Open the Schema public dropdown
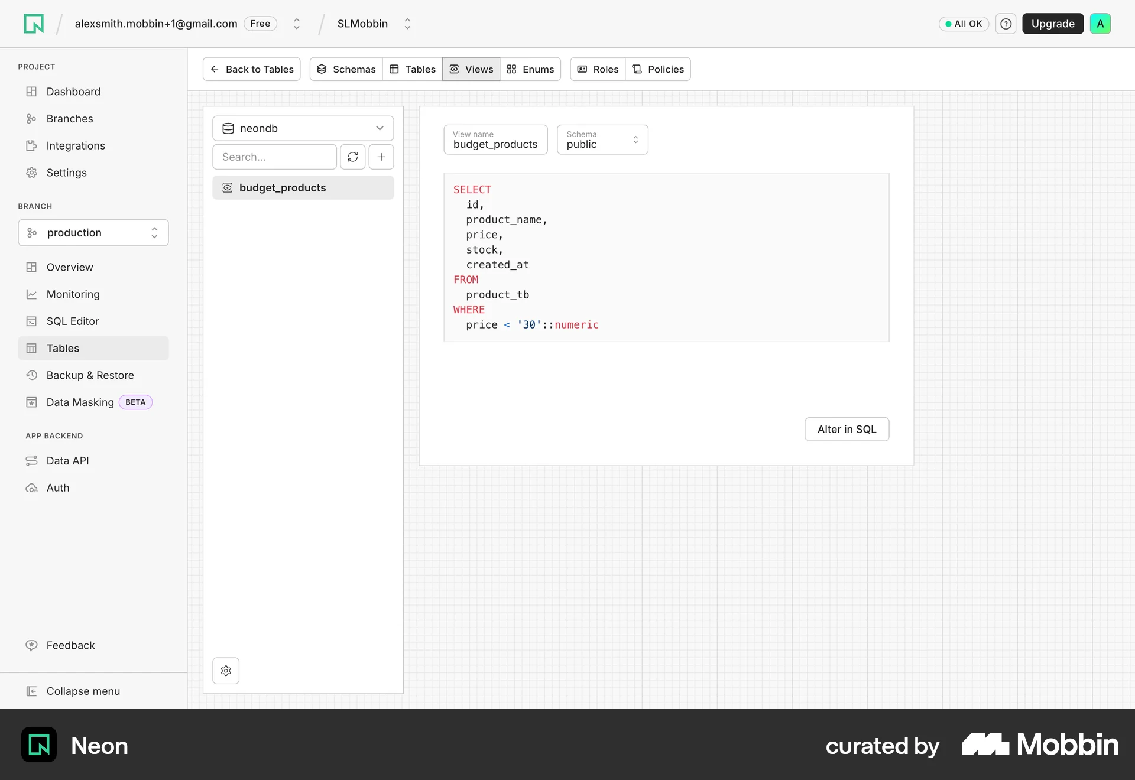Viewport: 1135px width, 780px height. click(x=602, y=139)
